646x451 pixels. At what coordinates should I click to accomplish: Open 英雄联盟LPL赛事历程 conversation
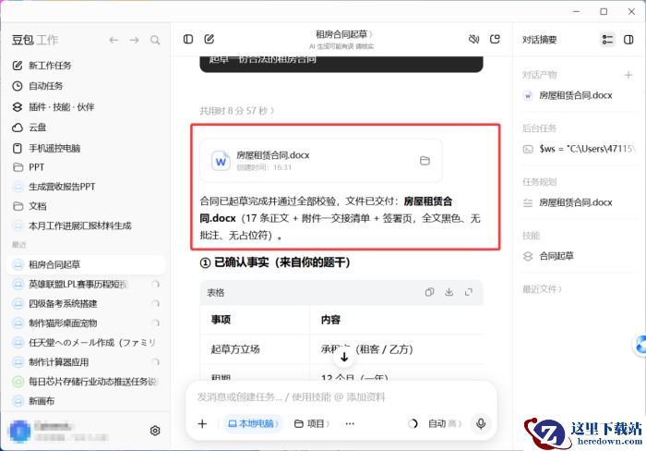(86, 285)
